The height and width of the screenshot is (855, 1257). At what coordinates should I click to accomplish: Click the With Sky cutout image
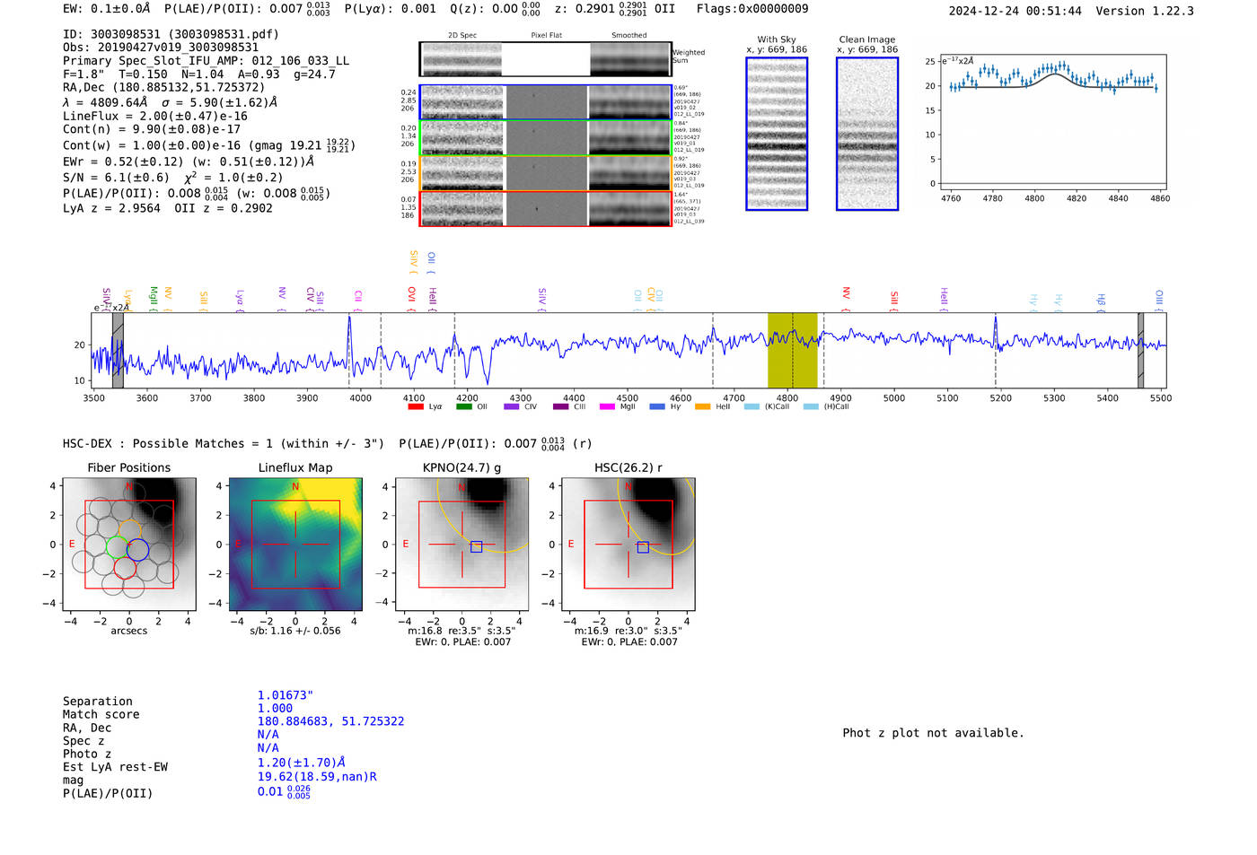pyautogui.click(x=777, y=134)
